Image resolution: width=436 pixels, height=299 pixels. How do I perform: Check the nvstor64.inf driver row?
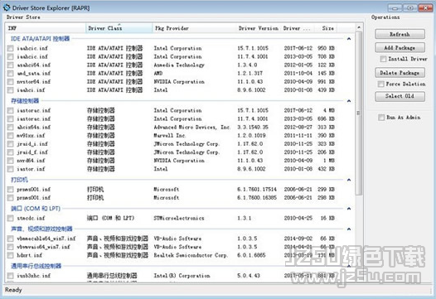tap(10, 82)
